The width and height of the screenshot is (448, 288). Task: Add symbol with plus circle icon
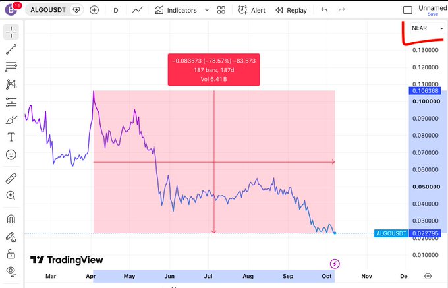(x=94, y=10)
